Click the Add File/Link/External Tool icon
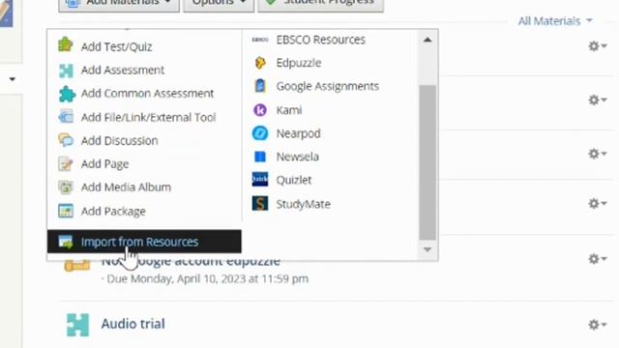 tap(66, 117)
